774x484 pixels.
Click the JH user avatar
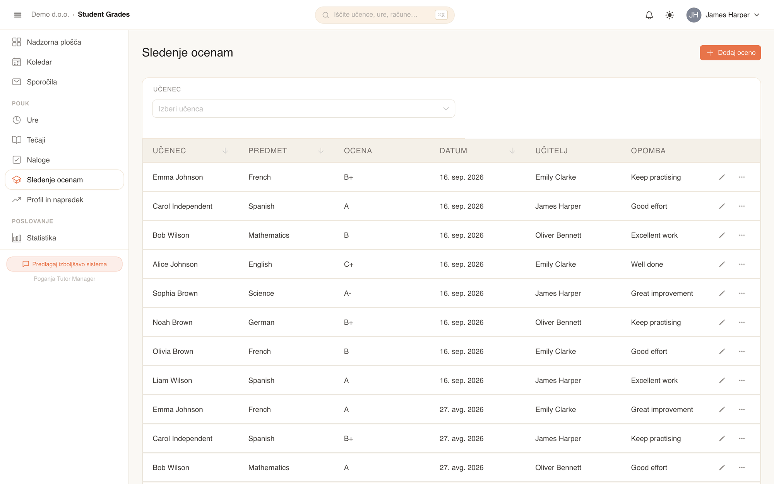coord(694,15)
